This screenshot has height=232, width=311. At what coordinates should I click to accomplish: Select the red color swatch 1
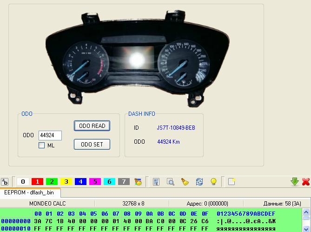point(37,182)
